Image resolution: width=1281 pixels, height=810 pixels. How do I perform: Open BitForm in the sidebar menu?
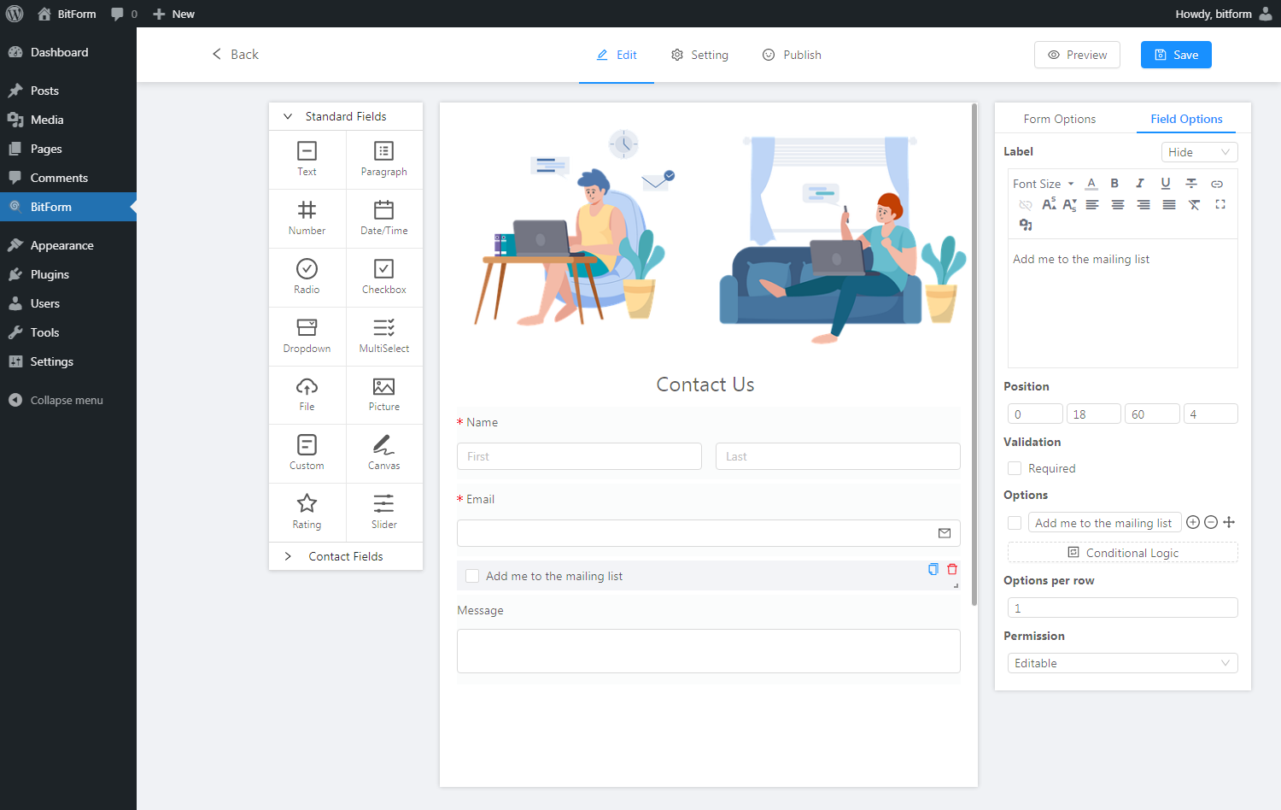click(x=68, y=207)
